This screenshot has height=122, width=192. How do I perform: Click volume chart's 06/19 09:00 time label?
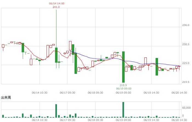tap(123, 120)
